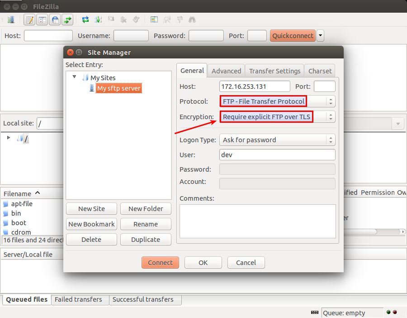The image size is (407, 318).
Task: Click the apt-file folder icon
Action: (5, 204)
